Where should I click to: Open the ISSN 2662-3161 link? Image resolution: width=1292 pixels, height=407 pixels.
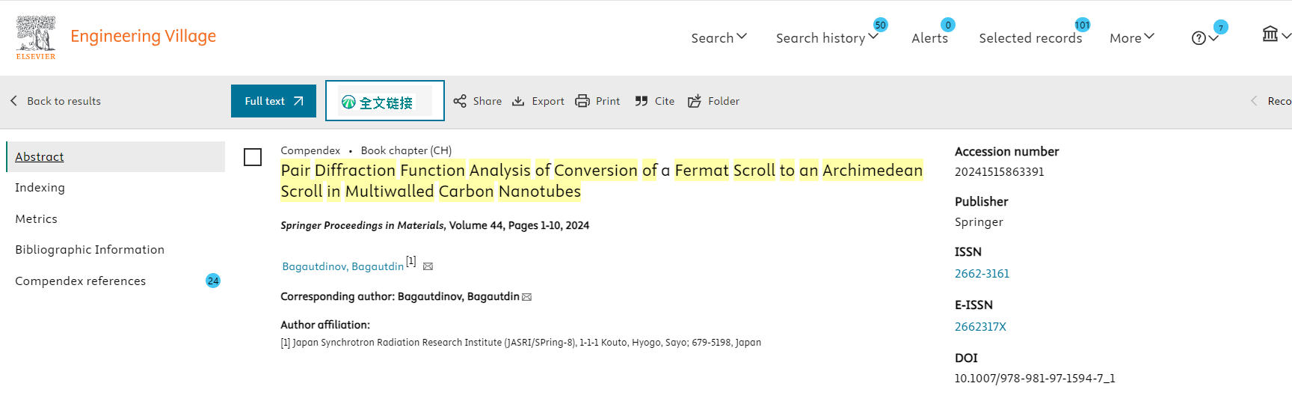[982, 274]
